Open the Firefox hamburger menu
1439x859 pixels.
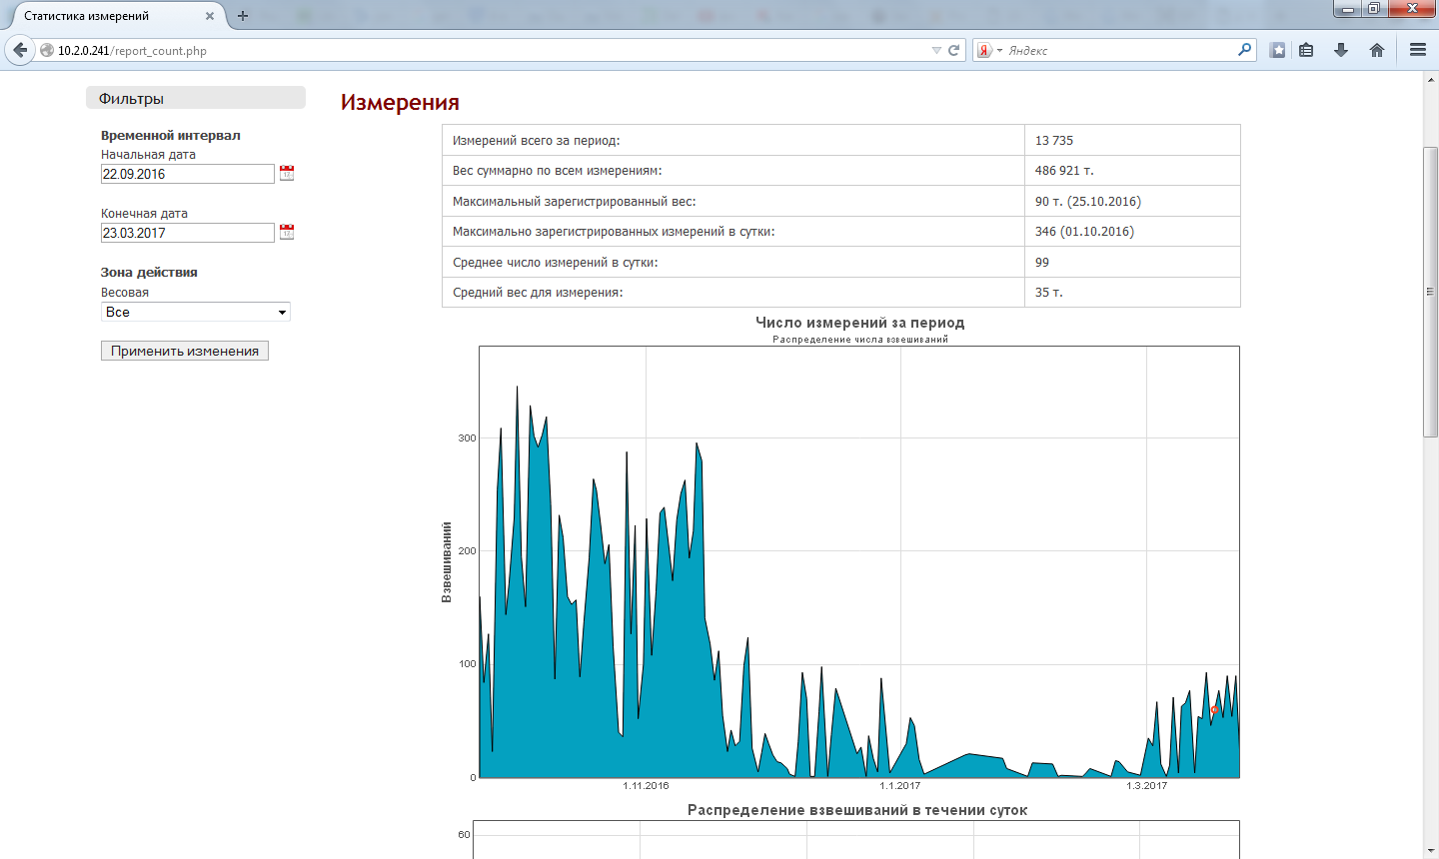(x=1417, y=50)
